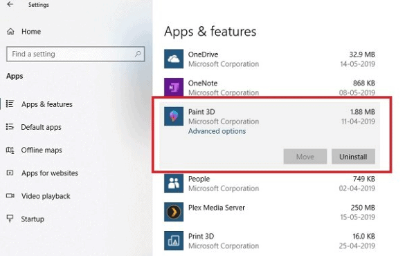
Task: Select the Print 3D app name
Action: point(201,236)
